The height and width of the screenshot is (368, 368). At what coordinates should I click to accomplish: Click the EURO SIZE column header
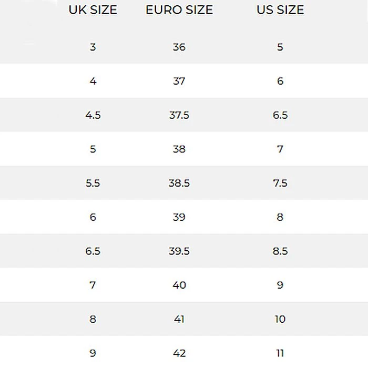point(179,10)
